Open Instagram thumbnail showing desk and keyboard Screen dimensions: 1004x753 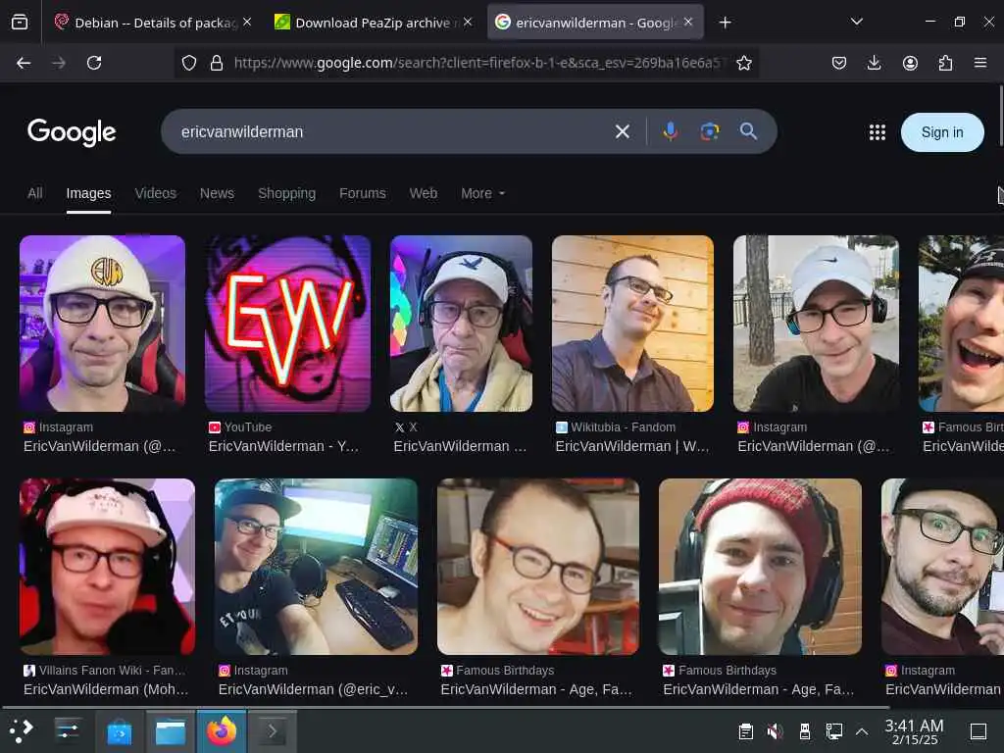click(x=316, y=567)
